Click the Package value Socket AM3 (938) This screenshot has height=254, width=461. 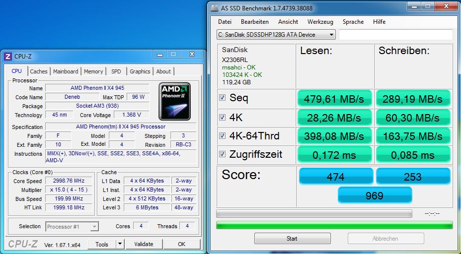click(97, 106)
